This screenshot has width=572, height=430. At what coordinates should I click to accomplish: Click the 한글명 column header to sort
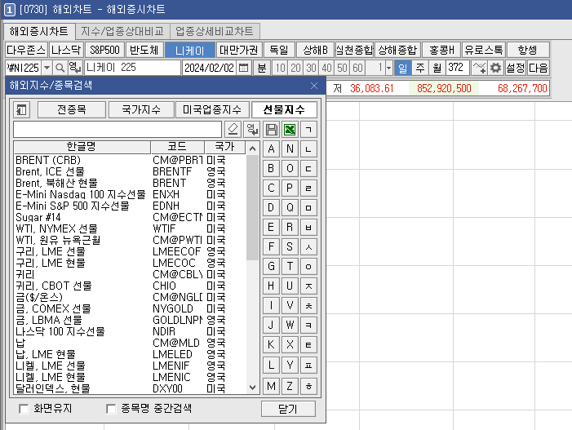point(82,147)
